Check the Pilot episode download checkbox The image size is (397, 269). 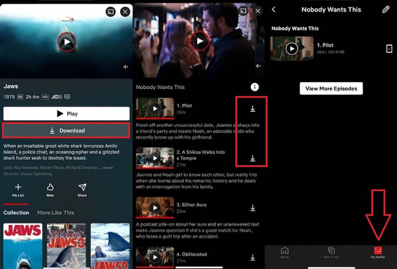coord(389,48)
